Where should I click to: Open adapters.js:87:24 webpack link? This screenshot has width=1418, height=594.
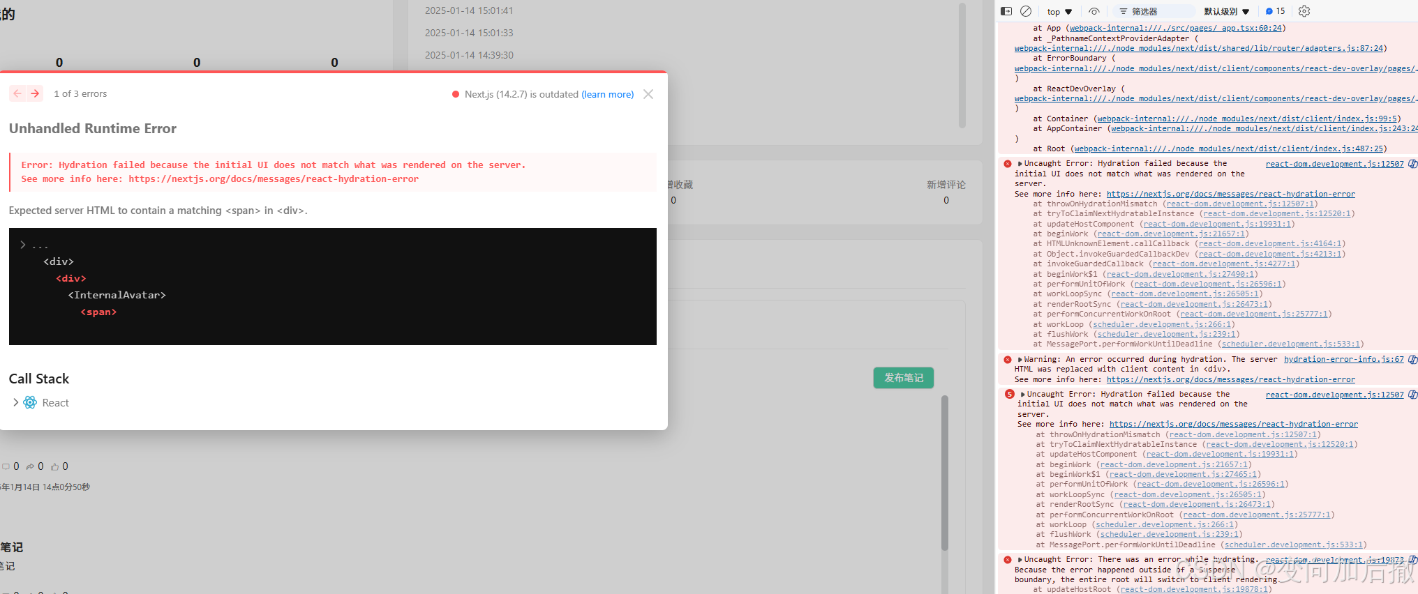tap(1198, 49)
